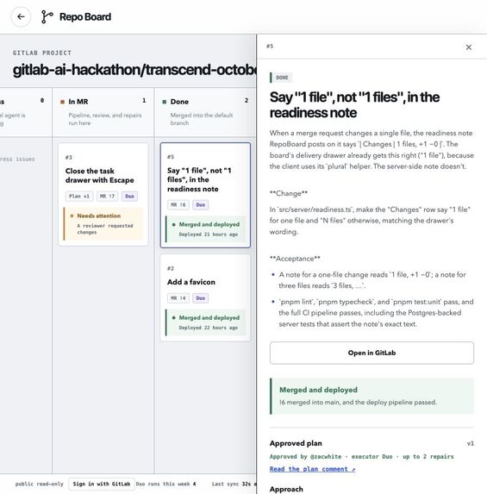Screen dimensions: 487x494
Task: Click 'Merged and deployed' status on card #5
Action: [205, 229]
